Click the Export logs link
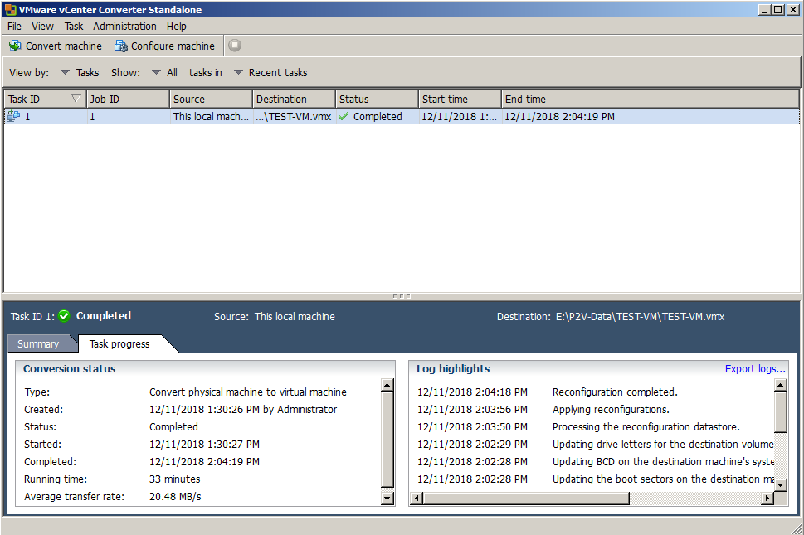804x535 pixels. coord(755,369)
